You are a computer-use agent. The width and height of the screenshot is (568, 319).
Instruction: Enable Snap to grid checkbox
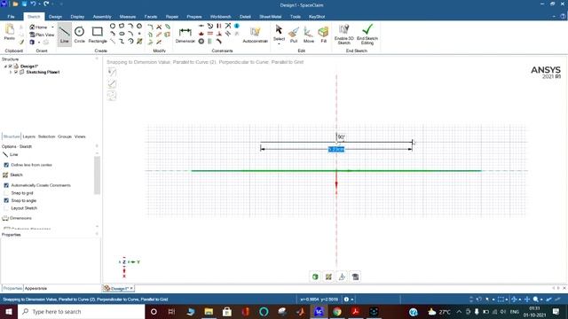point(6,193)
